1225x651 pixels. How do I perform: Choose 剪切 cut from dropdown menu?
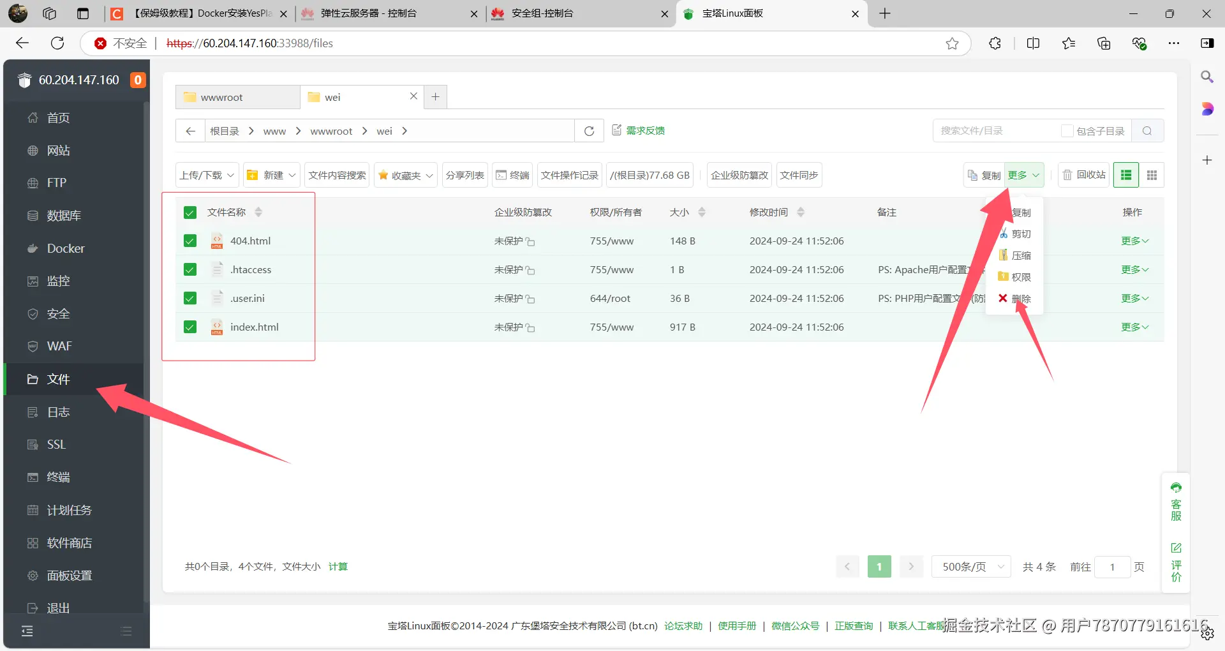point(1016,234)
